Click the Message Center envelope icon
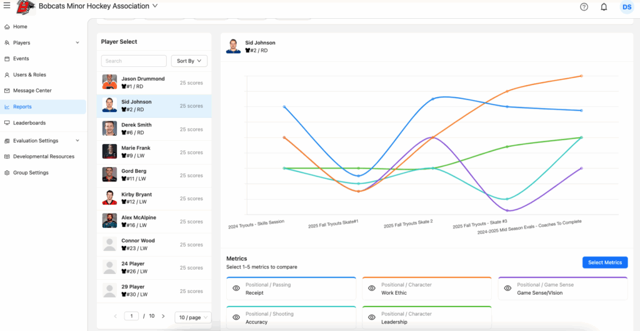This screenshot has height=331, width=640. 7,91
